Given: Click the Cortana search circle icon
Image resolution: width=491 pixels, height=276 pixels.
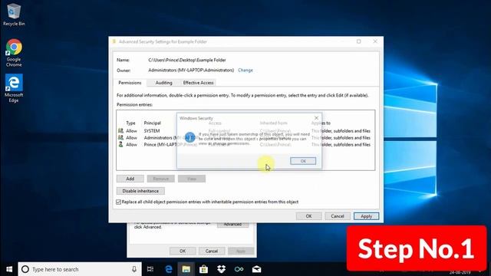Looking at the screenshot, I should tap(25, 269).
